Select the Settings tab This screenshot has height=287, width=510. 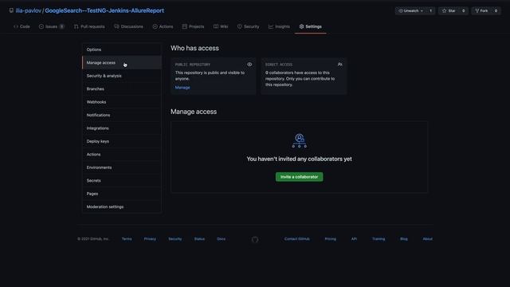coord(310,26)
